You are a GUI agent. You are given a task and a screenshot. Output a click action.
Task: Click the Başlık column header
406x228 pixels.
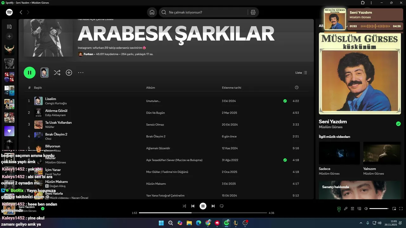(38, 88)
